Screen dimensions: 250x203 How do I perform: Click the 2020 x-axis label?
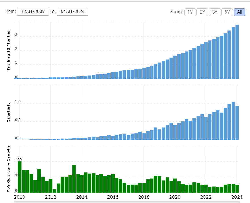(x=175, y=197)
